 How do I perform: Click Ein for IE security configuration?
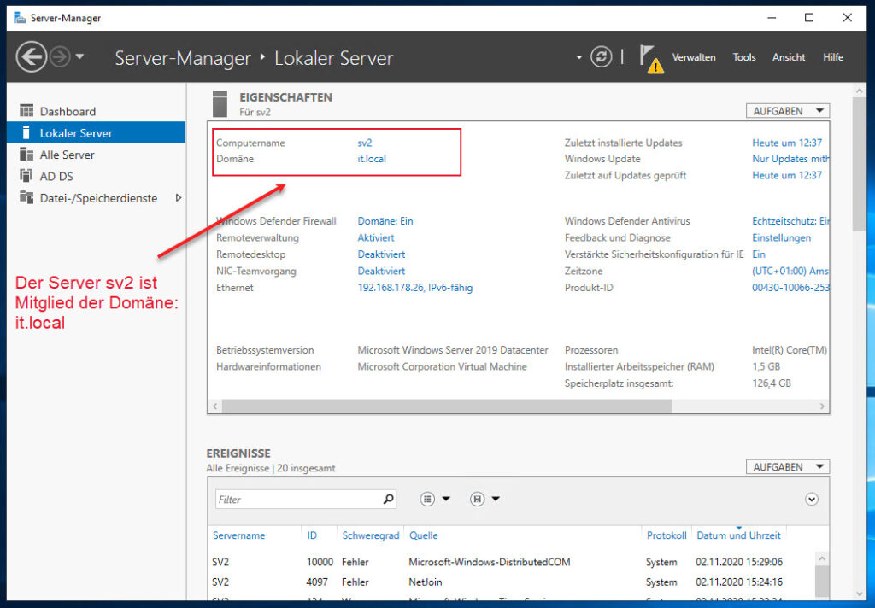click(x=759, y=254)
